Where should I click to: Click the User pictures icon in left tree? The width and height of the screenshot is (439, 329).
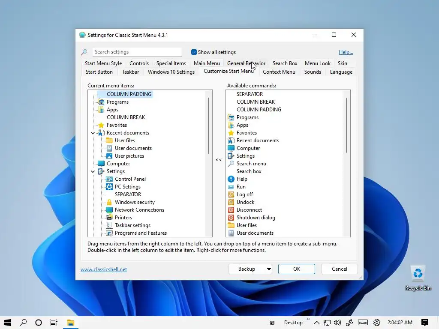tap(109, 156)
